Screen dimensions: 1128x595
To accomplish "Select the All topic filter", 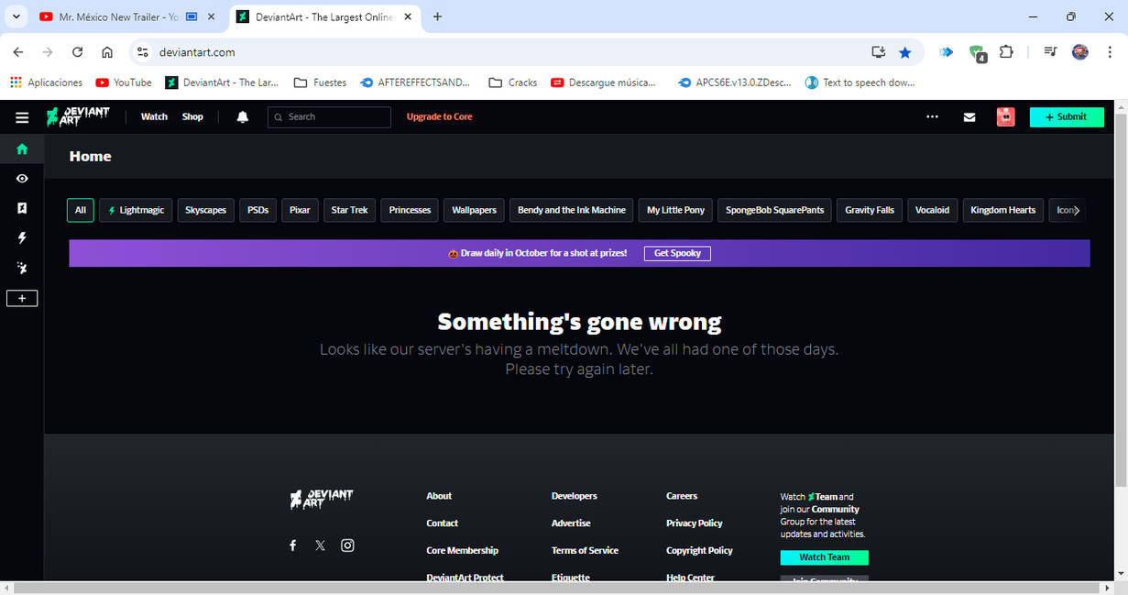I will pos(81,210).
